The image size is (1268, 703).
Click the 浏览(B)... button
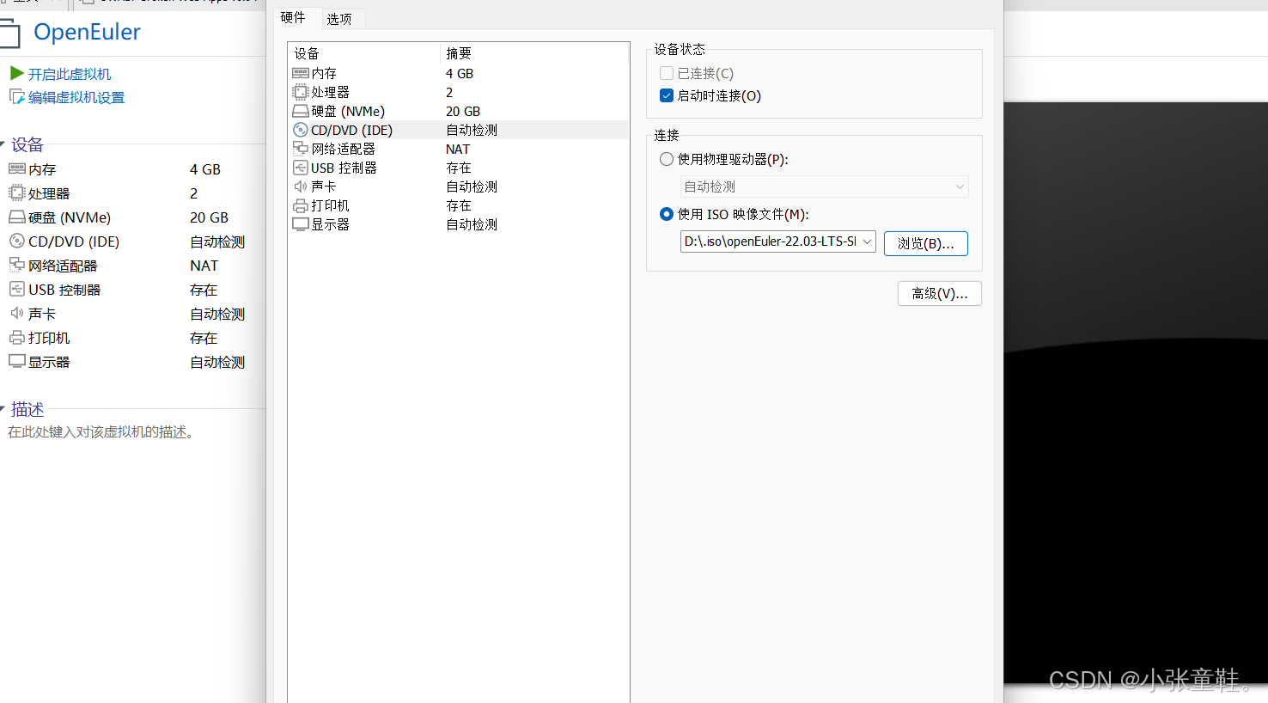(925, 243)
